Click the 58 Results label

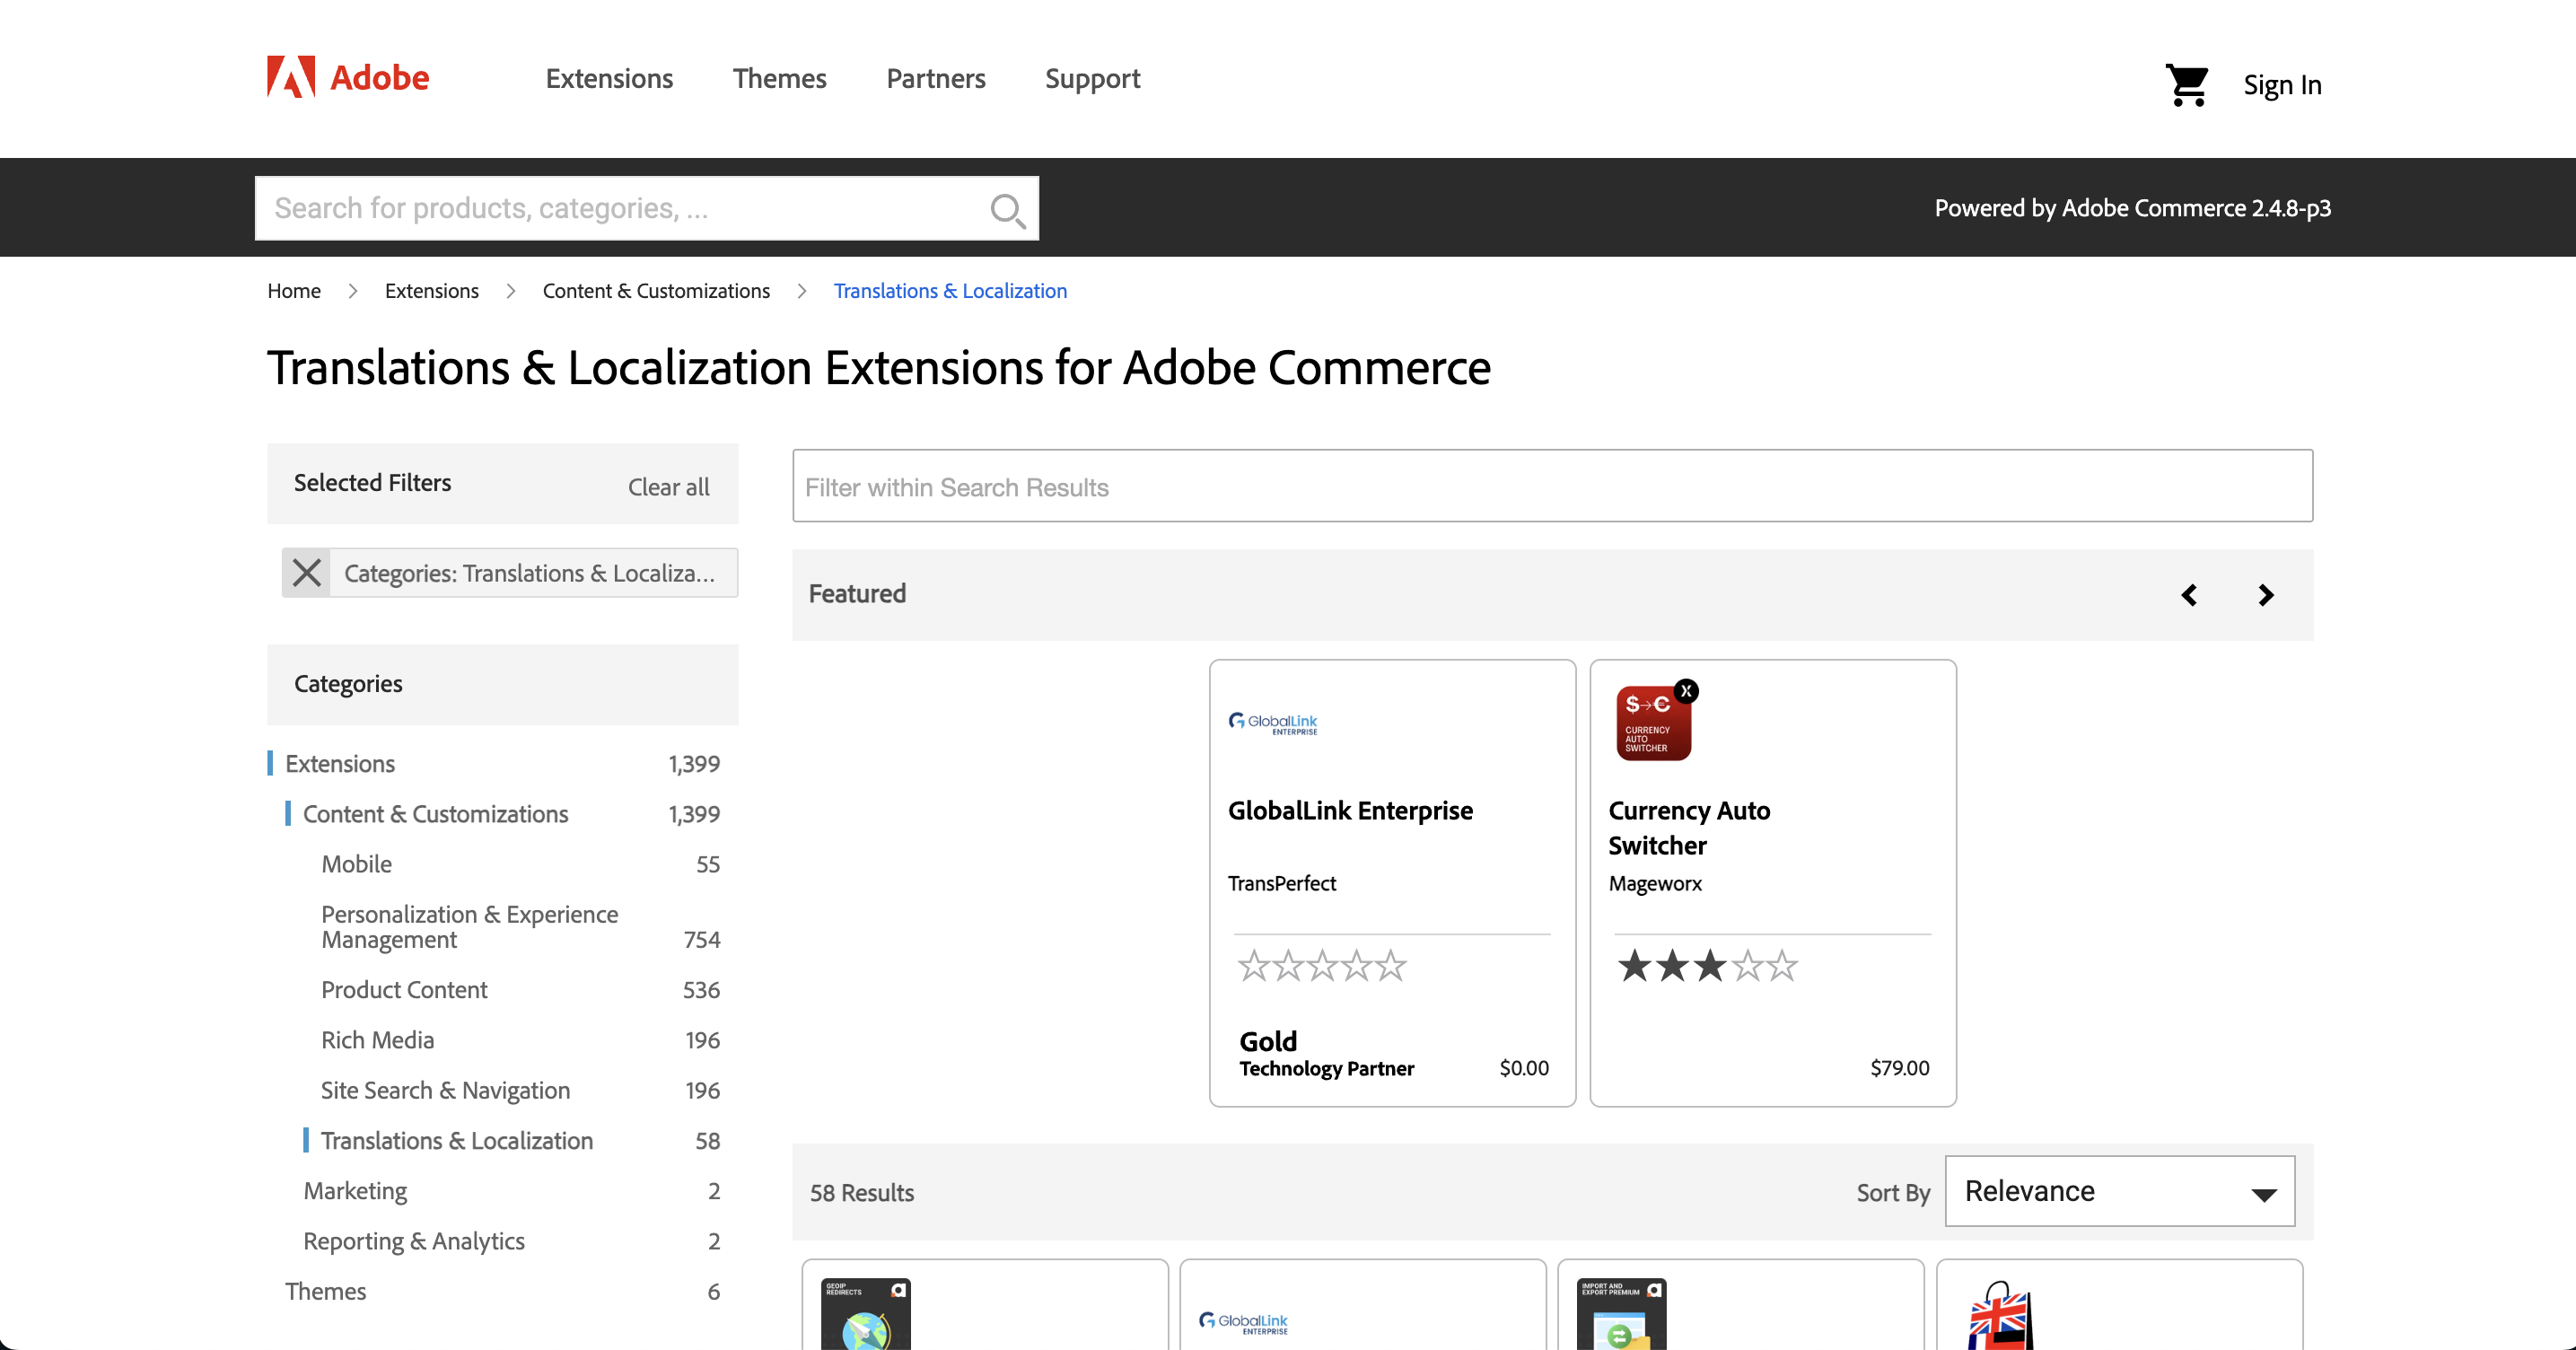coord(862,1193)
